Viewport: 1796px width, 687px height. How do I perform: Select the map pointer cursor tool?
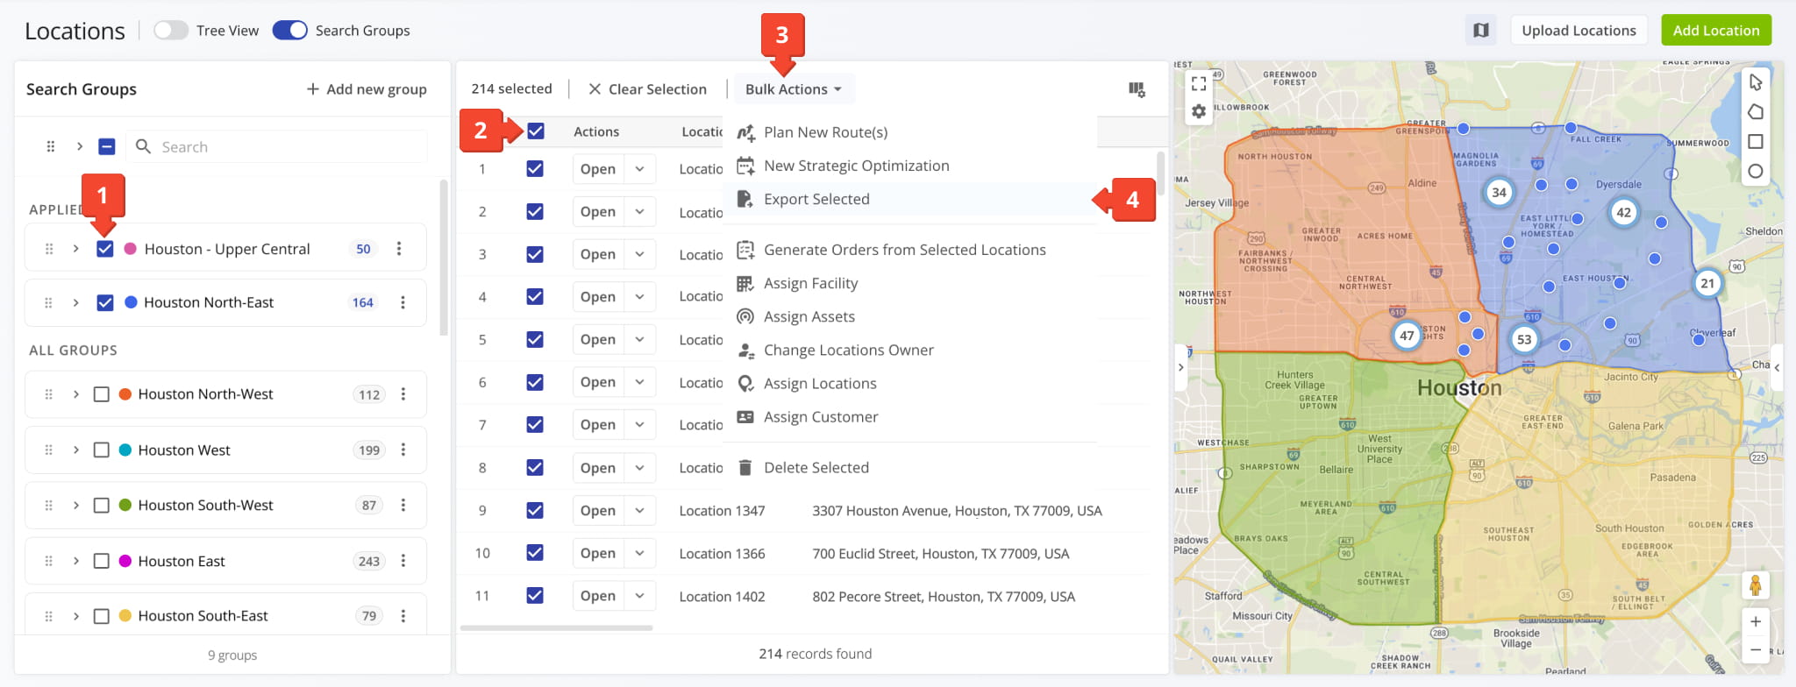coord(1756,82)
